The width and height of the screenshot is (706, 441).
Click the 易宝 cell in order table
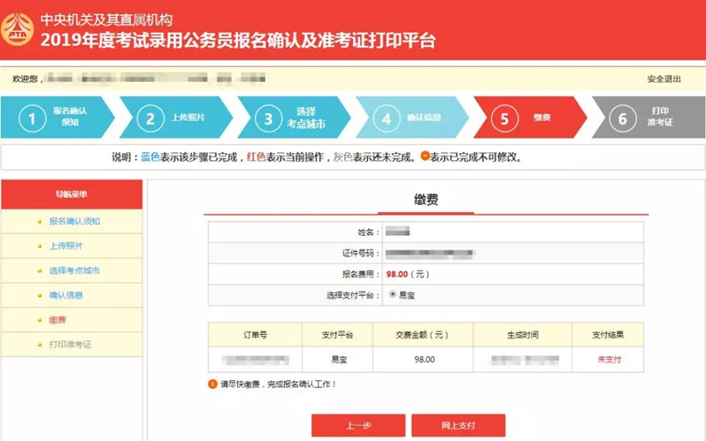338,360
